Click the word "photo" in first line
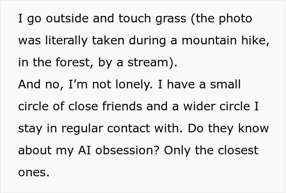The width and height of the screenshot is (286, 193). click(235, 19)
